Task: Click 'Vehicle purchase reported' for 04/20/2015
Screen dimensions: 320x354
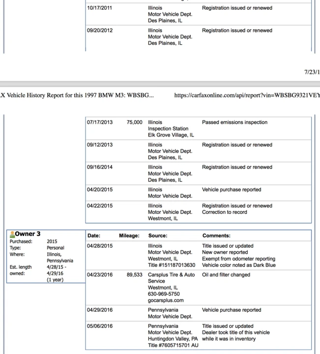Action: coord(232,190)
